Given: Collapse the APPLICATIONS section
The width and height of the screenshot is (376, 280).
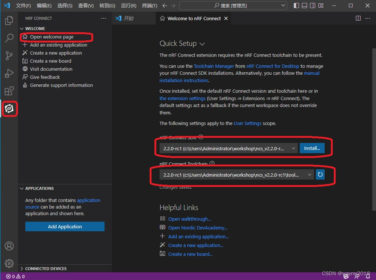Looking at the screenshot, I should [22, 188].
